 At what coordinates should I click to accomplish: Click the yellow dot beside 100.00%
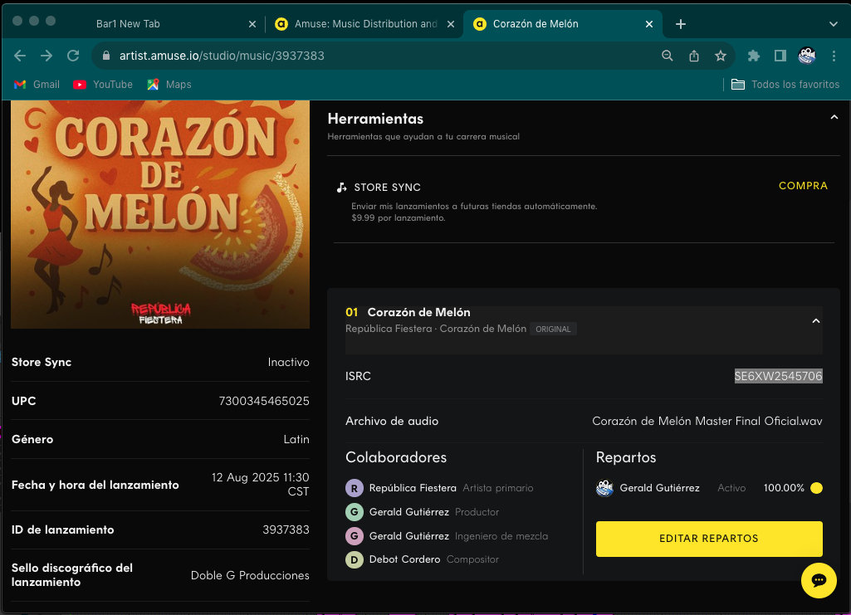(816, 488)
